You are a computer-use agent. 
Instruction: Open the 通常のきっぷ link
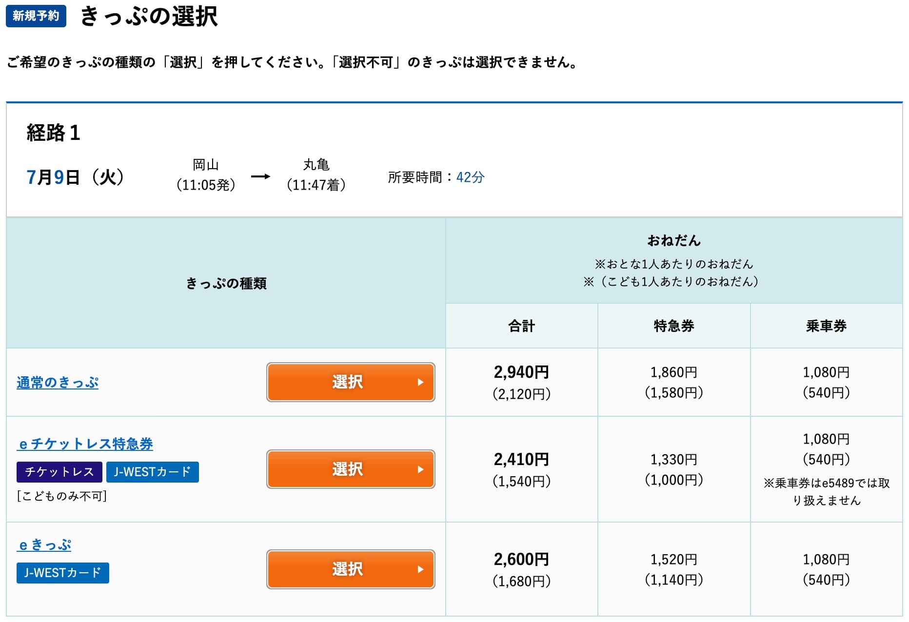(x=58, y=383)
